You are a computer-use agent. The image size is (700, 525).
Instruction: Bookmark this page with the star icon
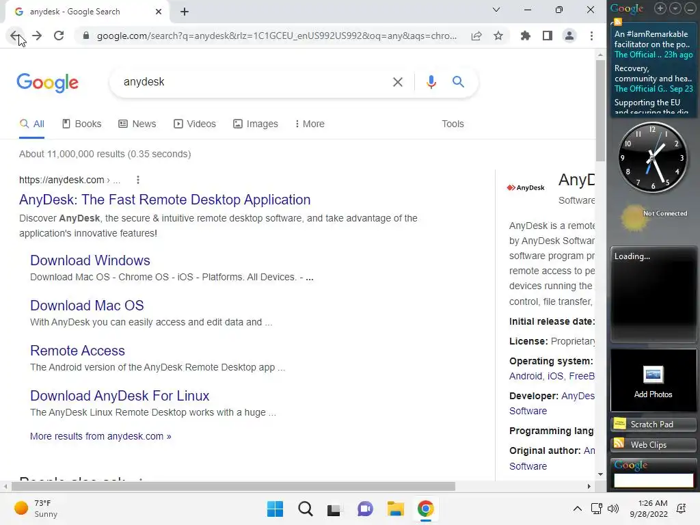(x=498, y=36)
